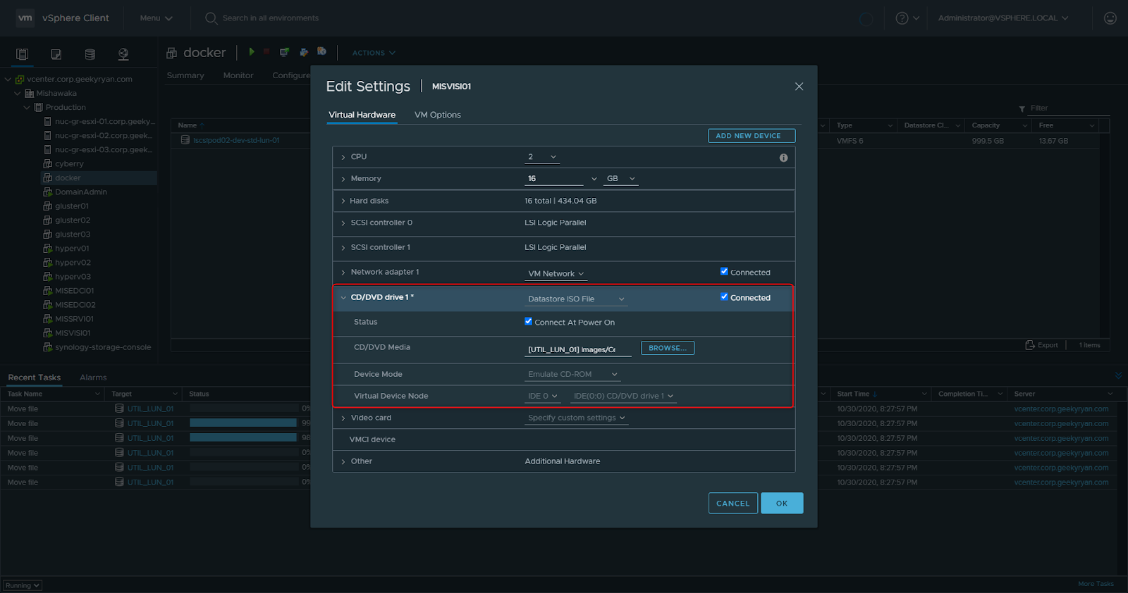Open the Monitor tab
Screen dimensions: 1128x593
(238, 75)
